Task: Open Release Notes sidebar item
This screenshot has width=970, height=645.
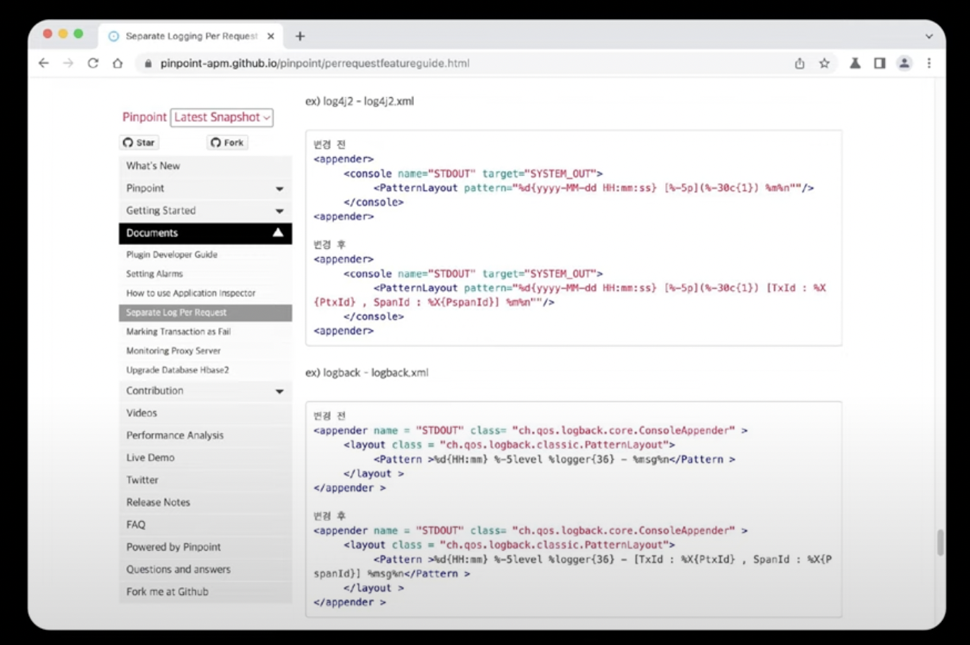Action: [x=205, y=503]
